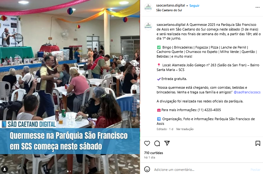Open saocaetano.digital username in header
The image size is (263, 174).
coord(171,5)
